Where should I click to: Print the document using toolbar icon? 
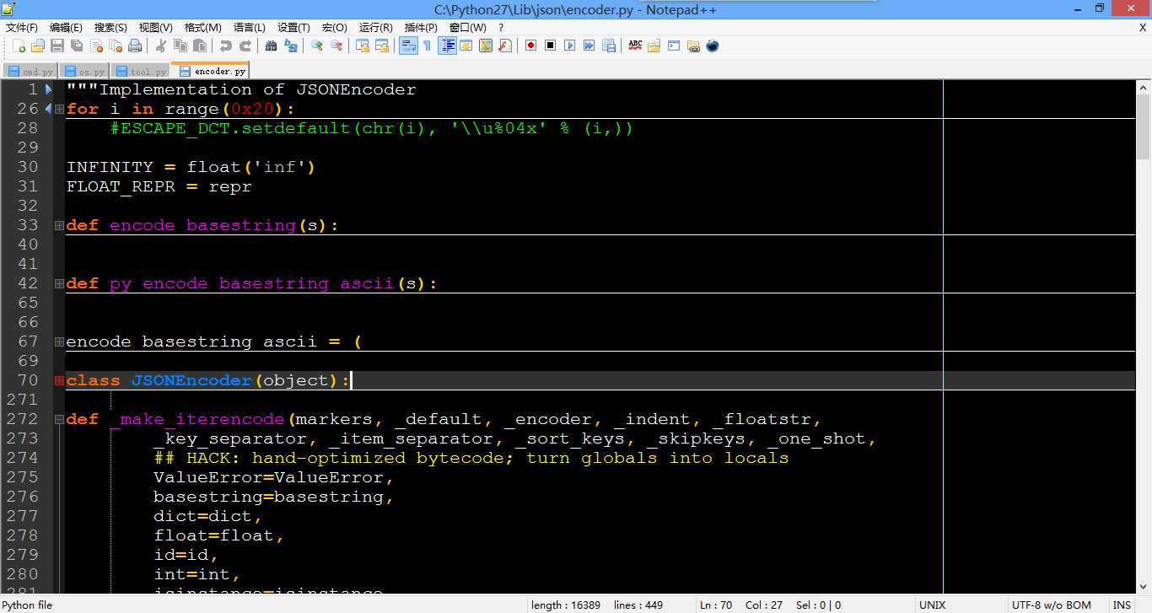(135, 46)
